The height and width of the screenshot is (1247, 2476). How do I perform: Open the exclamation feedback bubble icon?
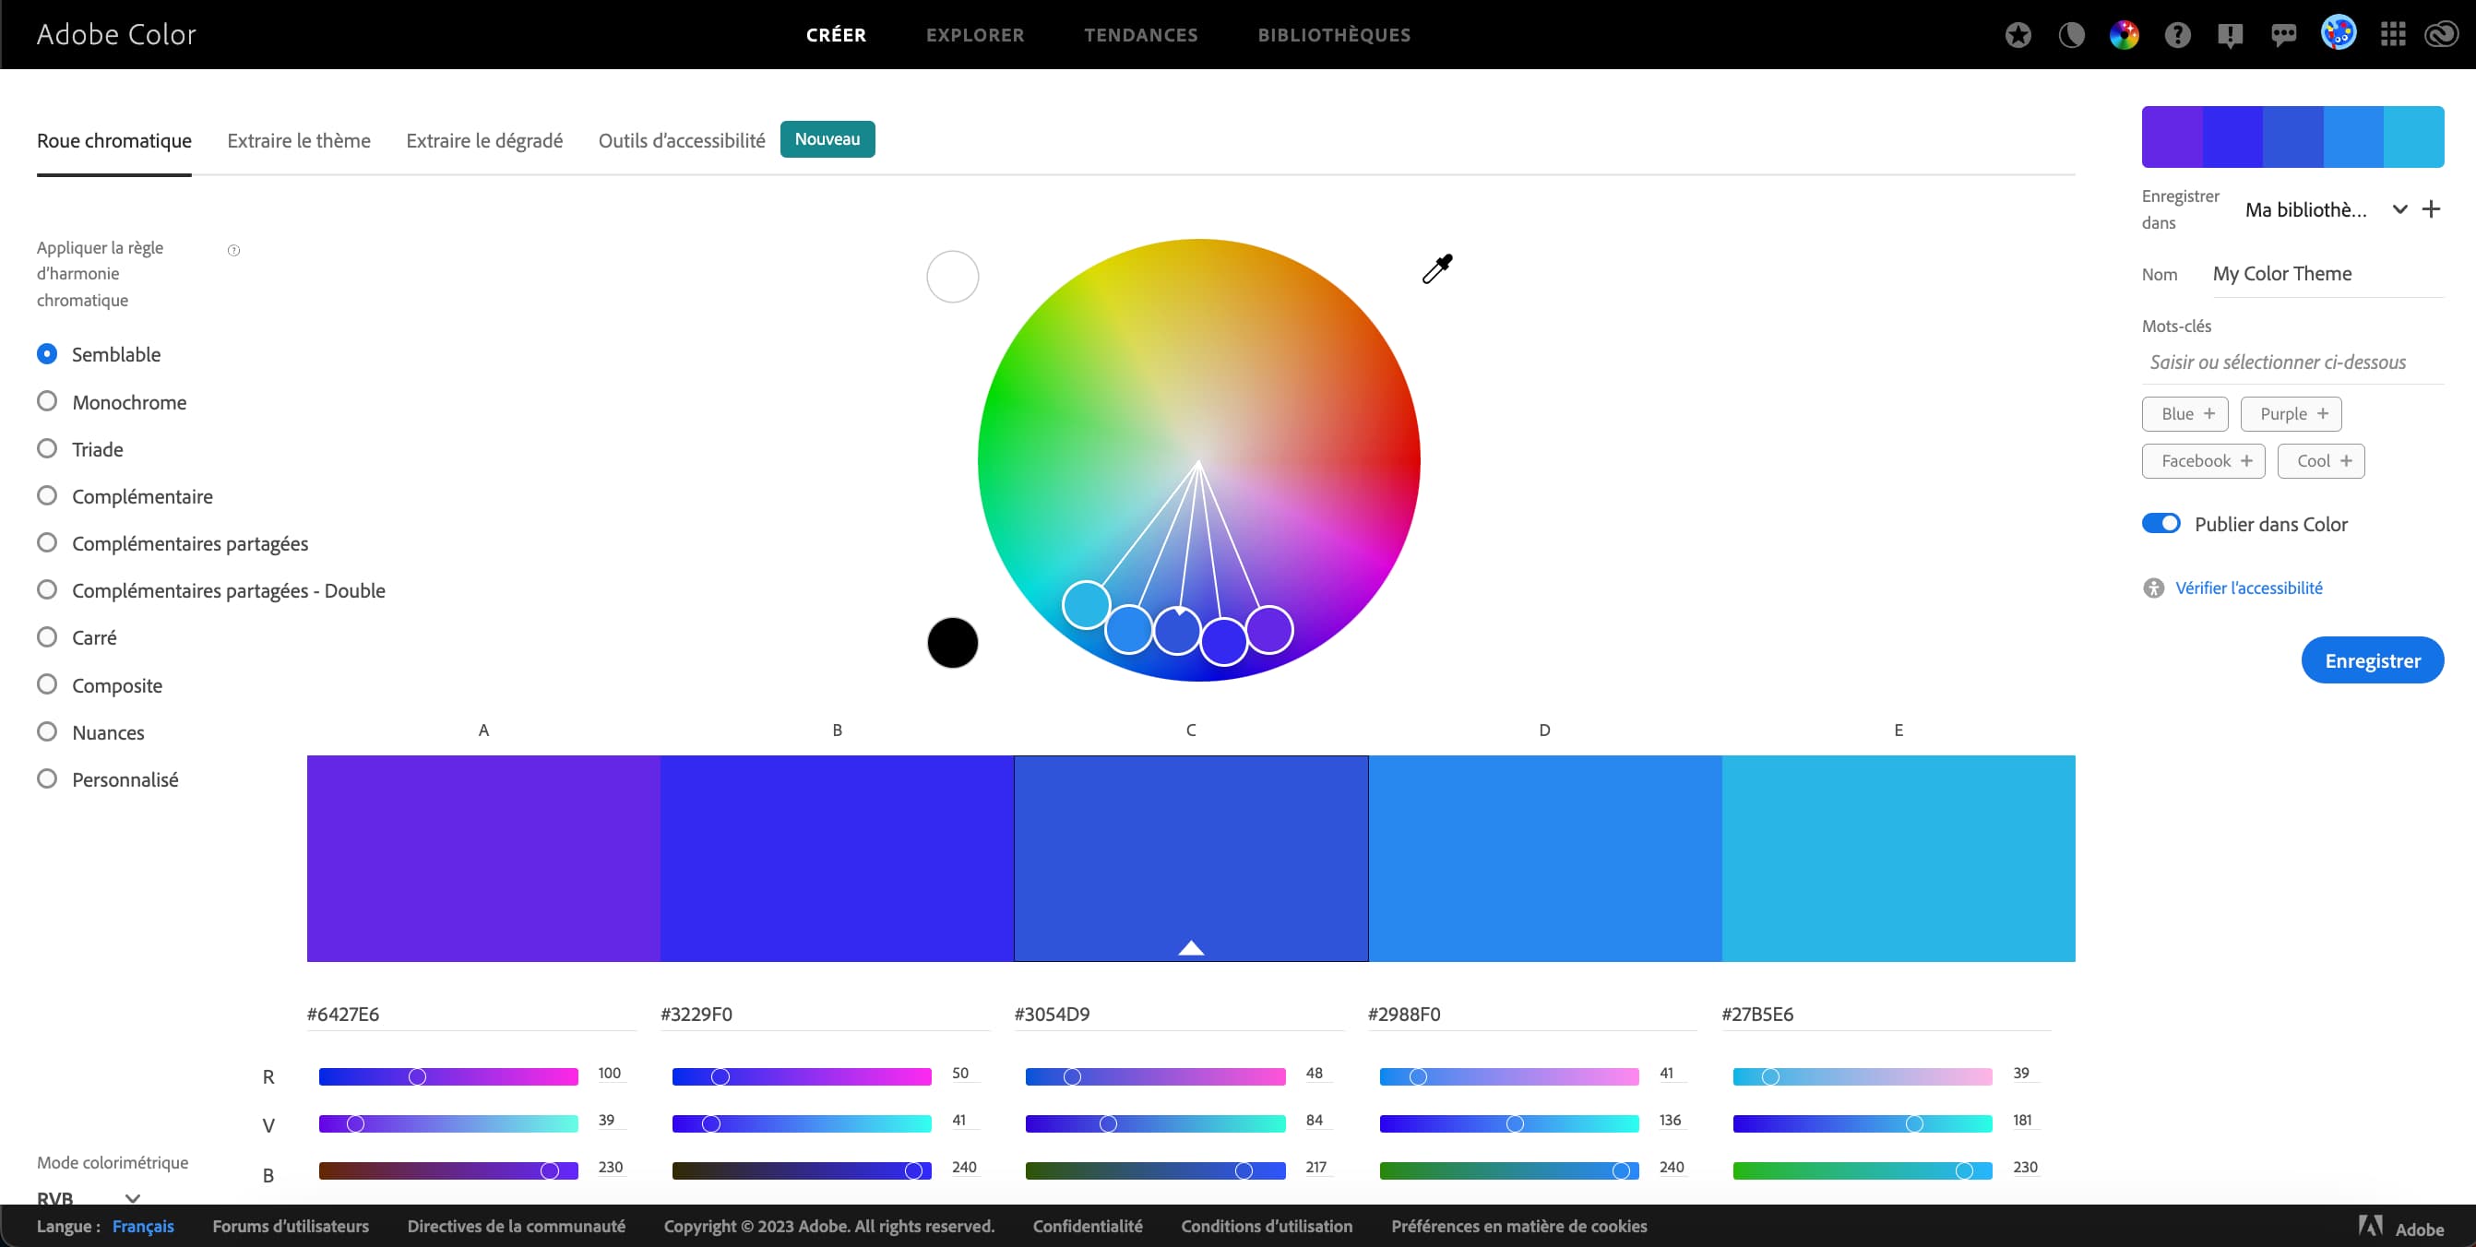point(2230,36)
